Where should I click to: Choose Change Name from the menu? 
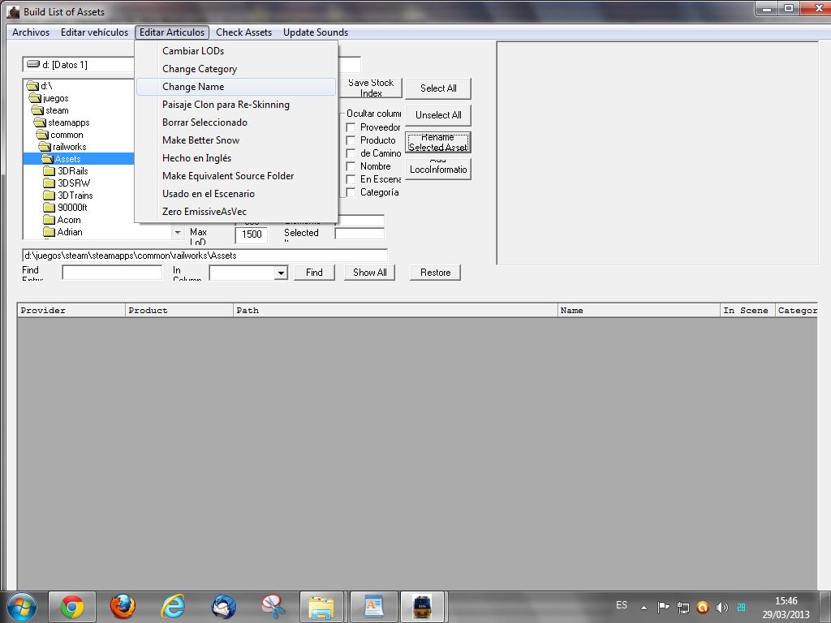click(x=193, y=87)
